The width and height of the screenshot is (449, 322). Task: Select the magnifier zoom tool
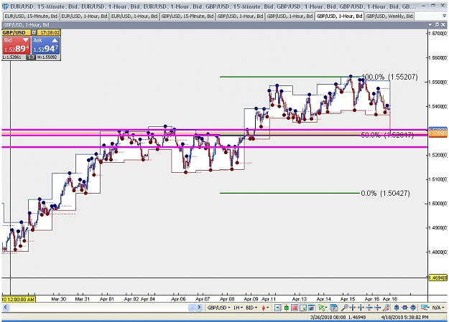point(345,308)
